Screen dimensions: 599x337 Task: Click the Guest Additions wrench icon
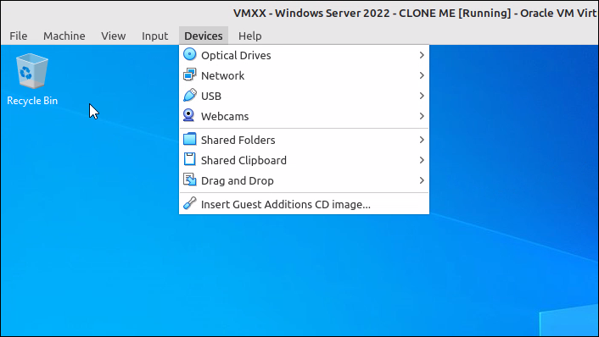(189, 203)
